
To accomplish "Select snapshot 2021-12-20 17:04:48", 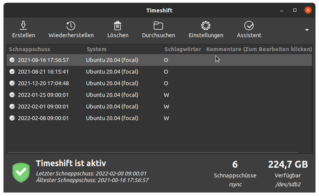I will (x=43, y=83).
